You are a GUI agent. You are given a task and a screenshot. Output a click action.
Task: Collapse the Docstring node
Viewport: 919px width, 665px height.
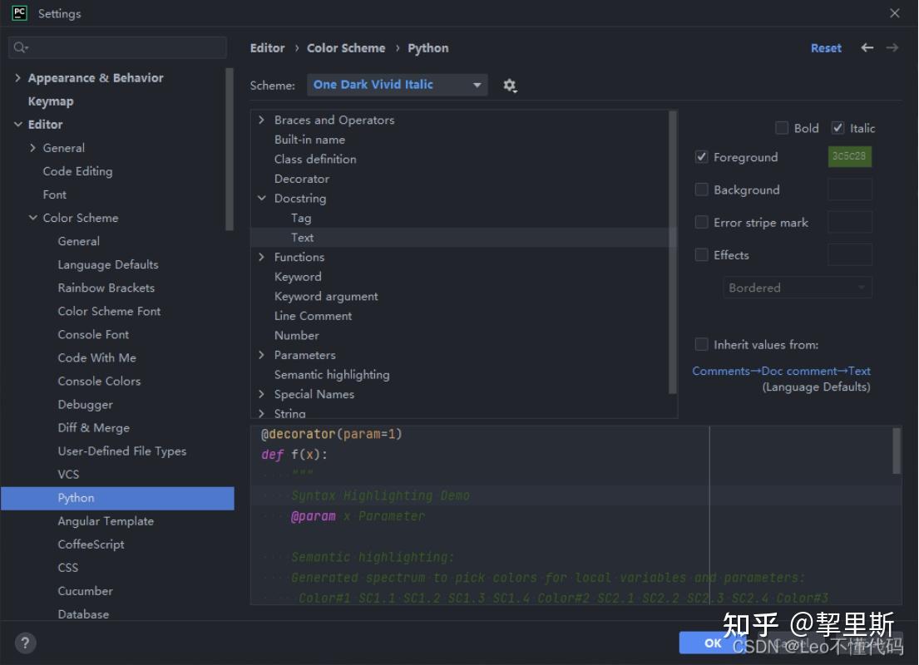tap(263, 198)
